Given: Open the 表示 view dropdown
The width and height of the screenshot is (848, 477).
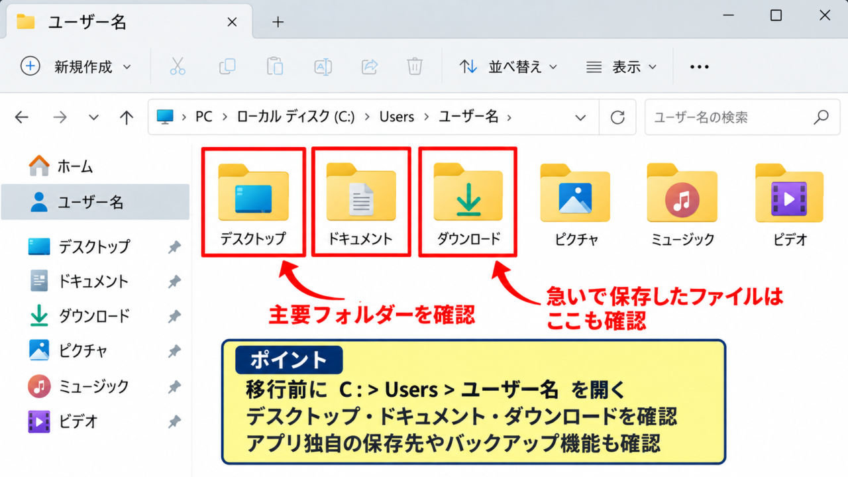Looking at the screenshot, I should coord(621,66).
